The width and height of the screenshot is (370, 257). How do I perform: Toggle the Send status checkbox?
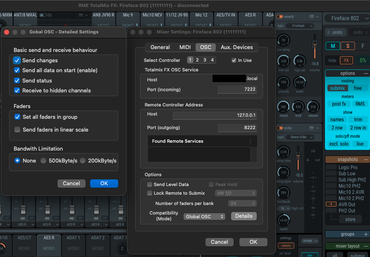(17, 80)
